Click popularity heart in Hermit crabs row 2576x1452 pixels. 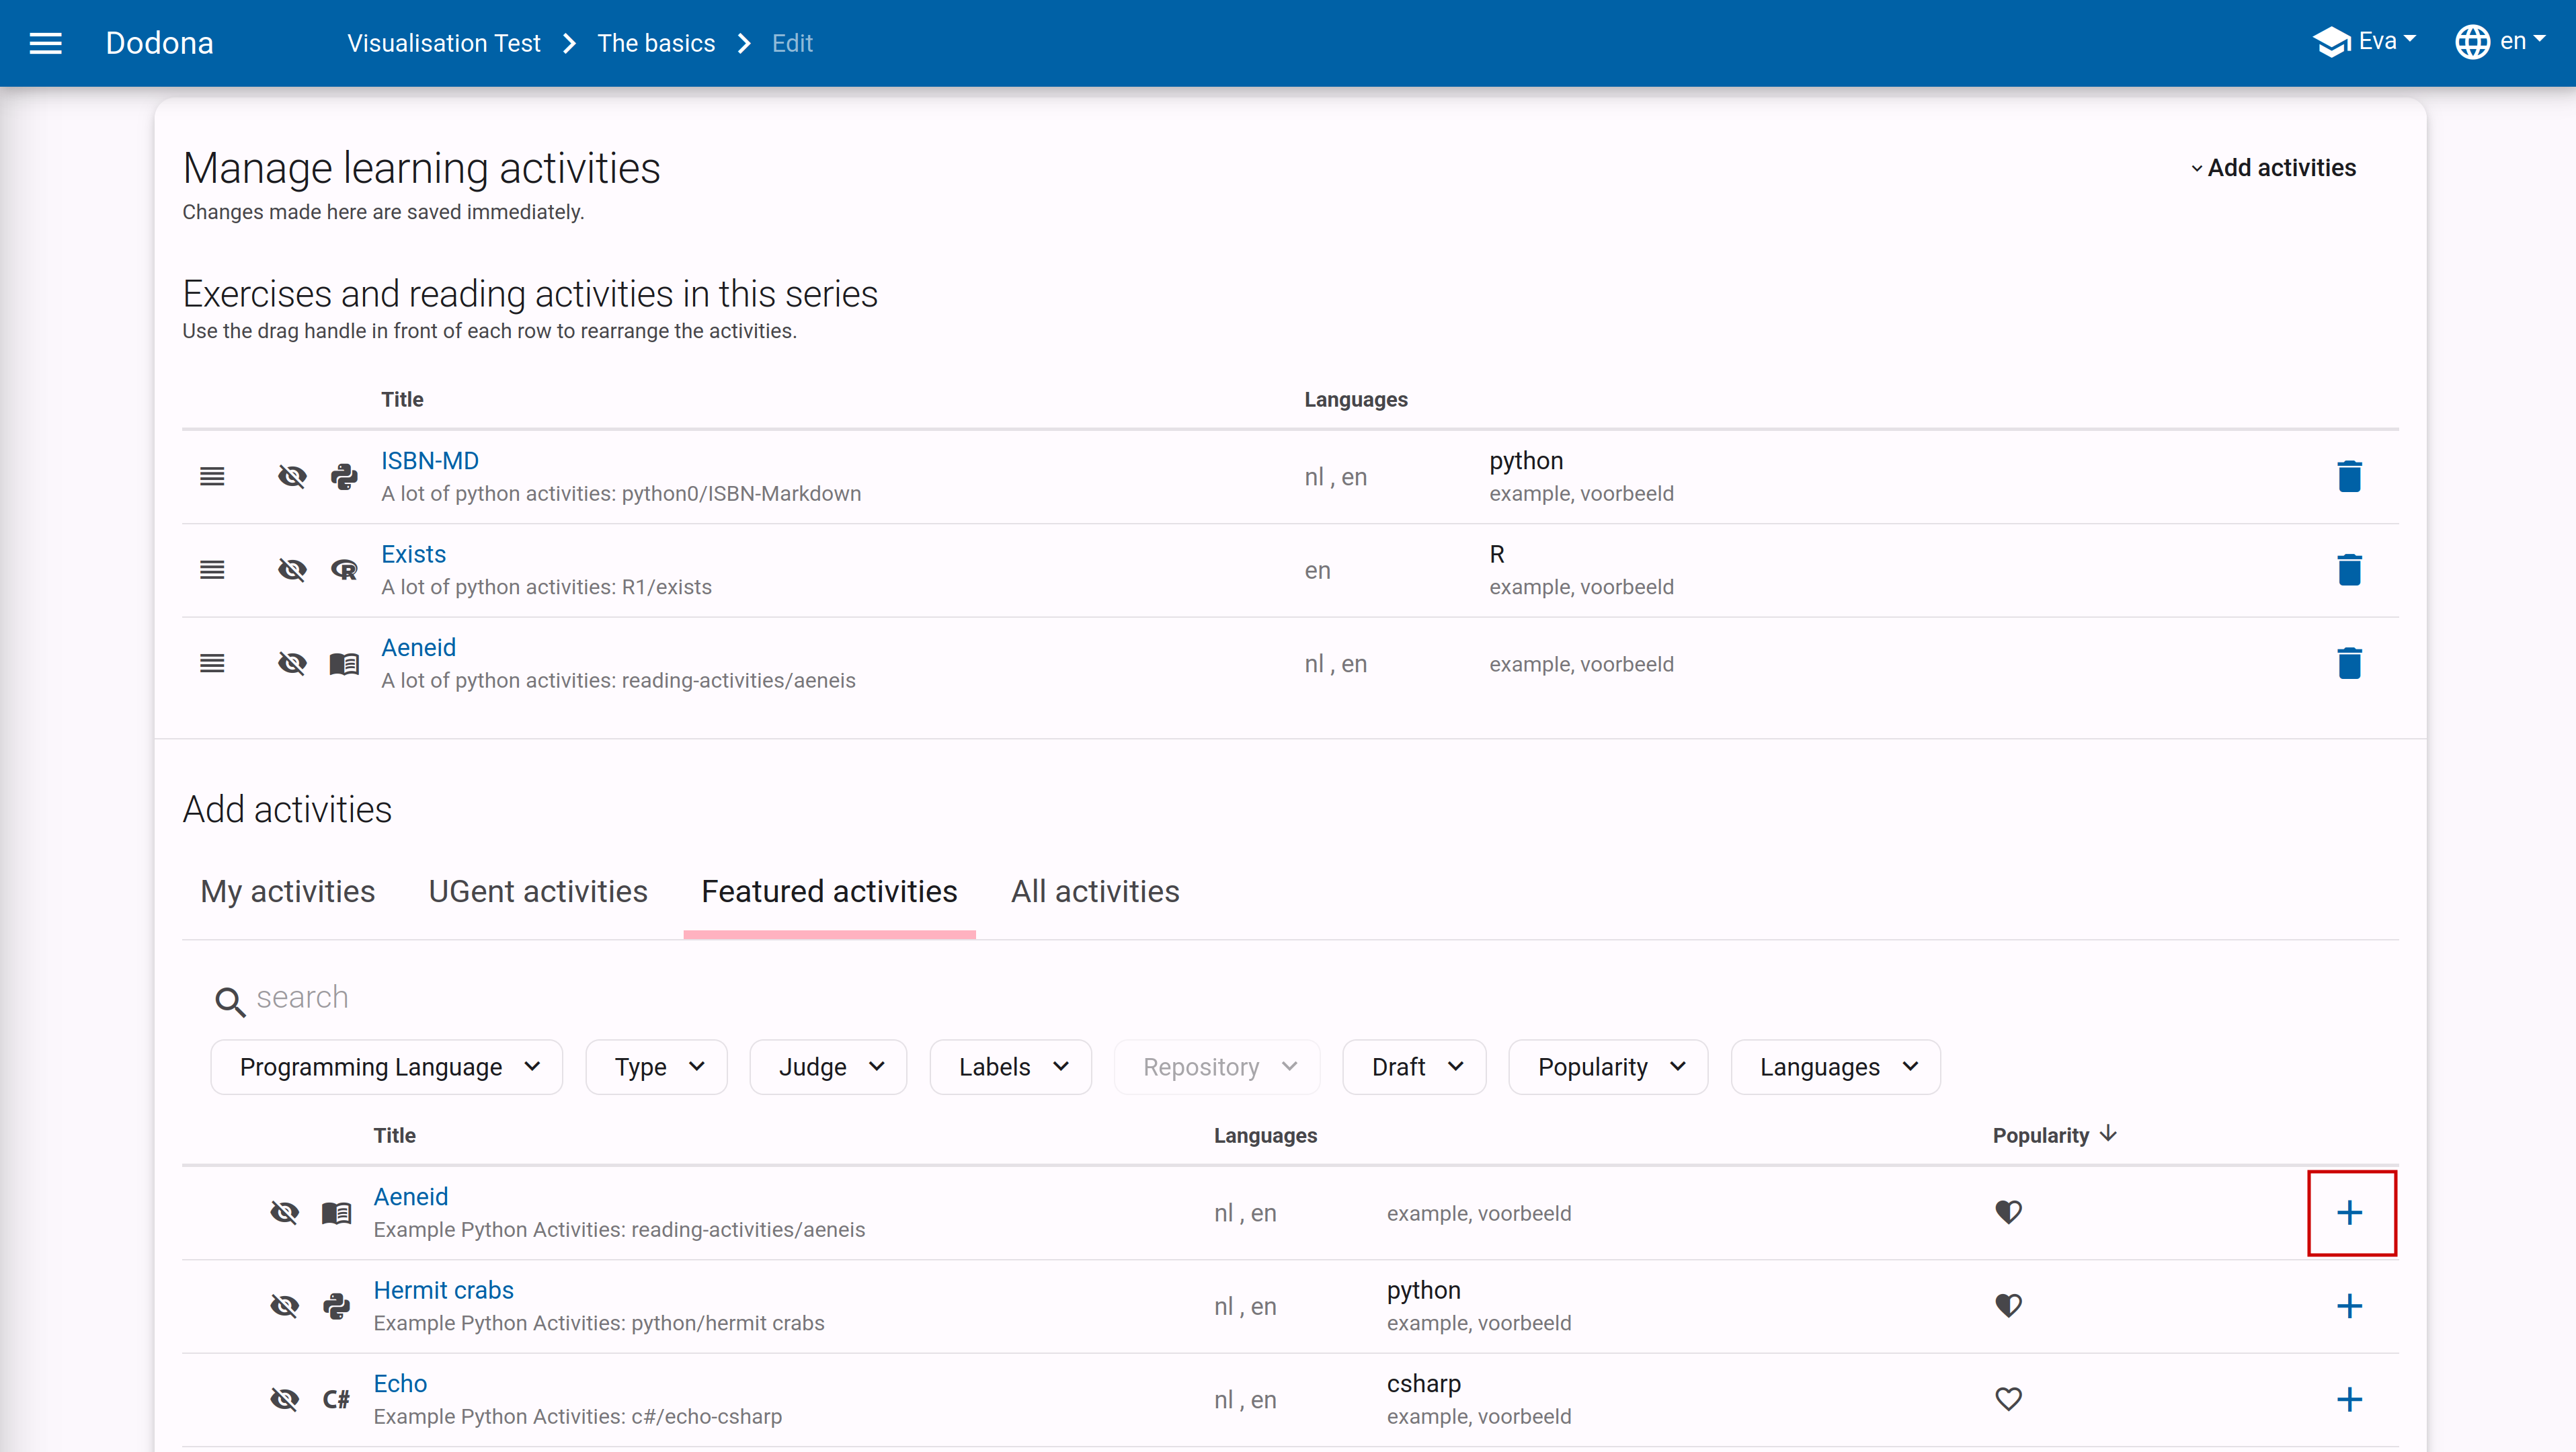2008,1306
